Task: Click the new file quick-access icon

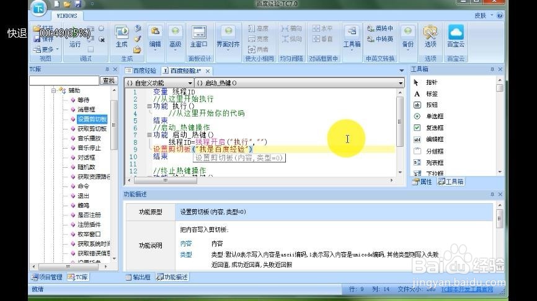Action: click(x=57, y=4)
